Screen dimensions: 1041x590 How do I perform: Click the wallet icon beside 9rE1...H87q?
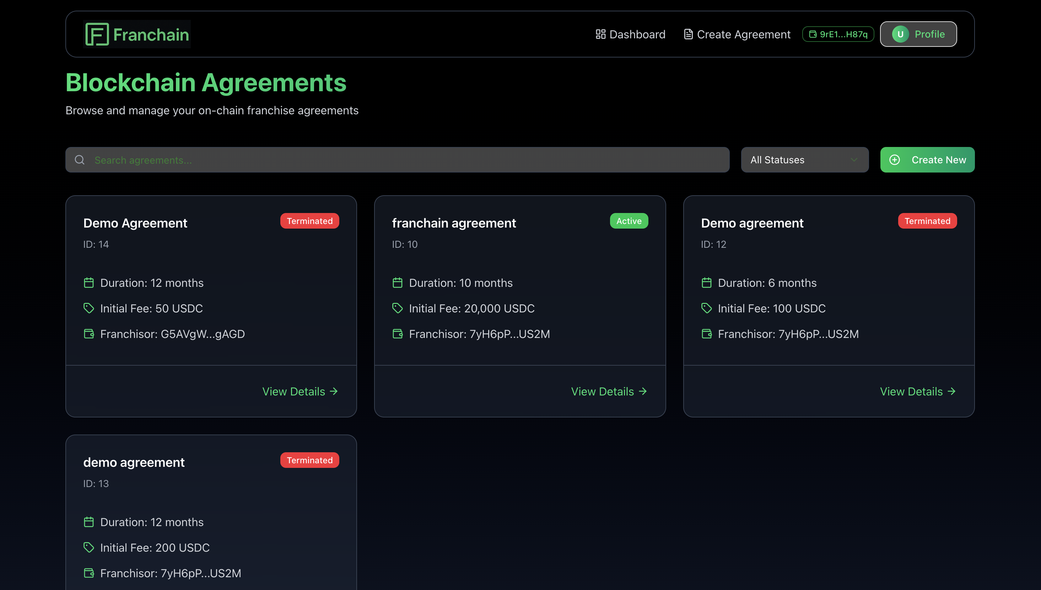click(x=813, y=34)
